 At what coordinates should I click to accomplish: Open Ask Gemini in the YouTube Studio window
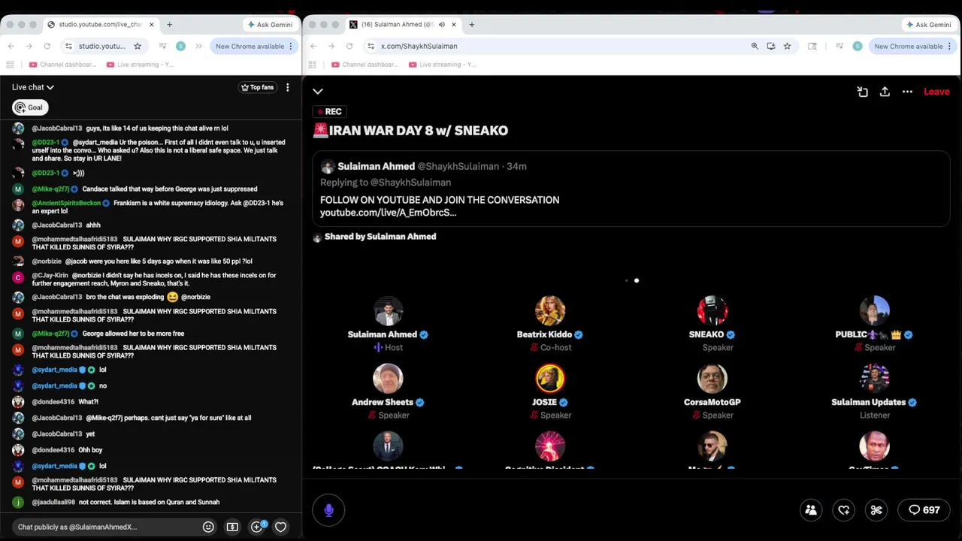pyautogui.click(x=270, y=24)
